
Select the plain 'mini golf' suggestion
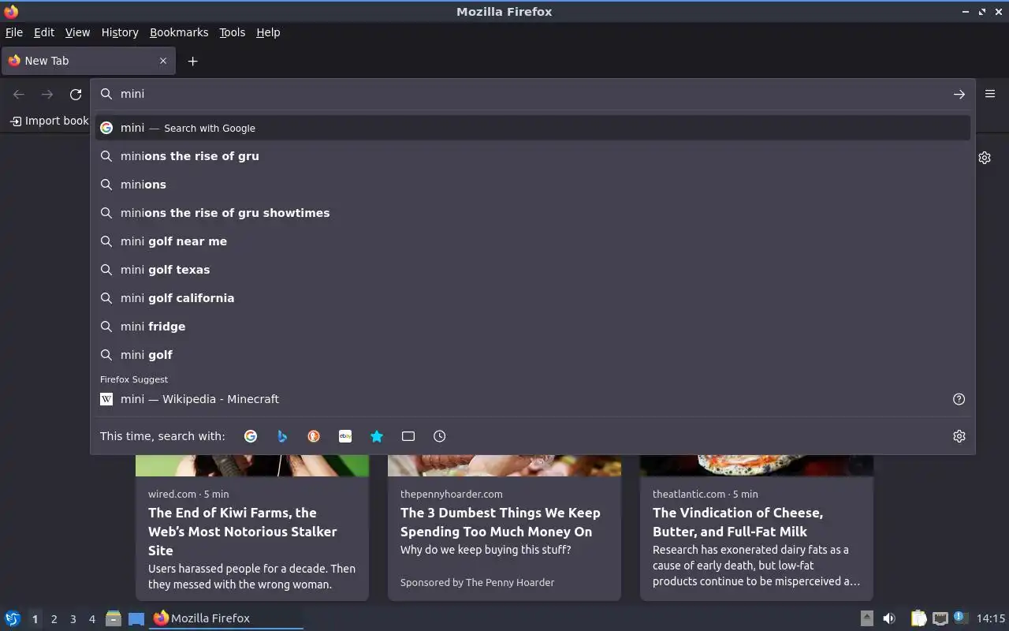tap(533, 355)
